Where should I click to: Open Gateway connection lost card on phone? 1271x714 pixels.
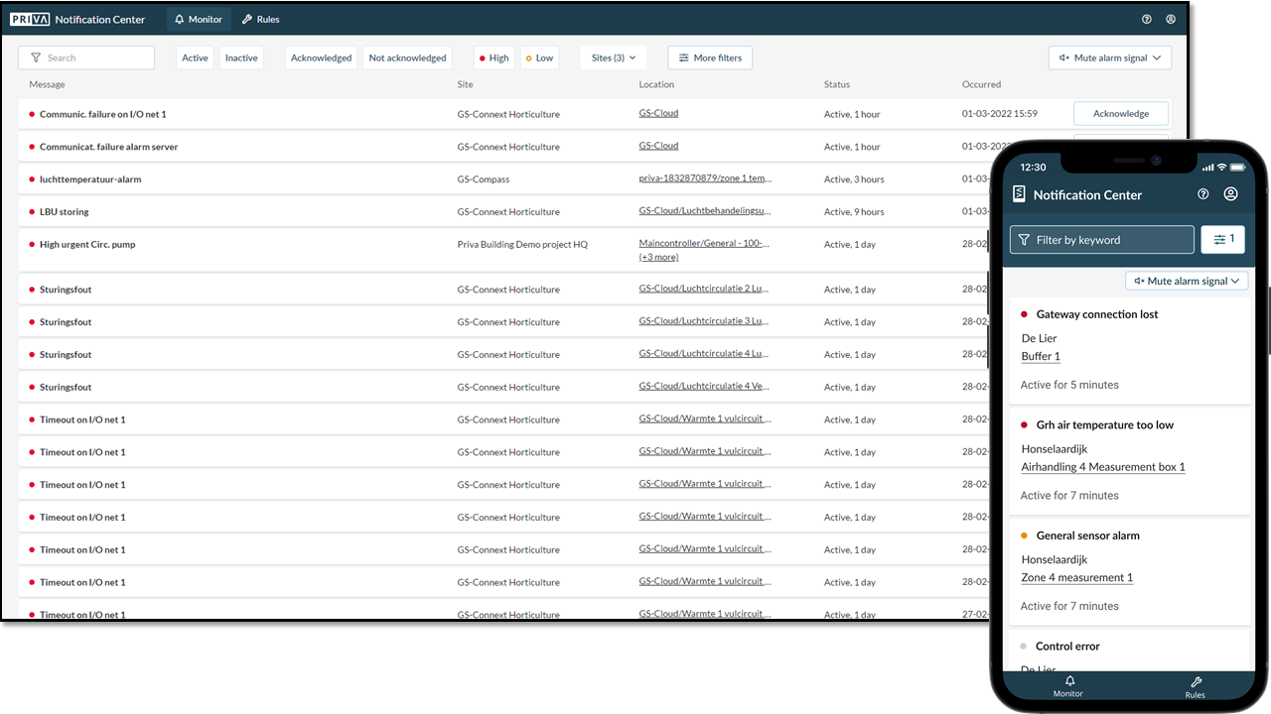1130,350
